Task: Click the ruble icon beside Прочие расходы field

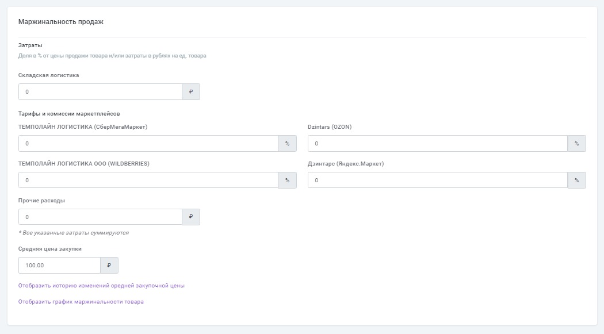Action: (191, 217)
